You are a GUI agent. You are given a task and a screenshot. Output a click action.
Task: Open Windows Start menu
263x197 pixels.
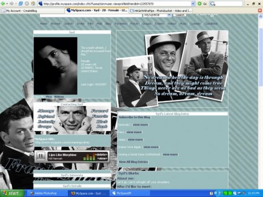(x=12, y=193)
